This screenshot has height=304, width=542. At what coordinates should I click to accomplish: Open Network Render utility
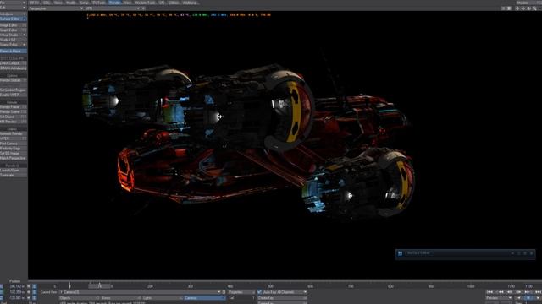[14, 133]
